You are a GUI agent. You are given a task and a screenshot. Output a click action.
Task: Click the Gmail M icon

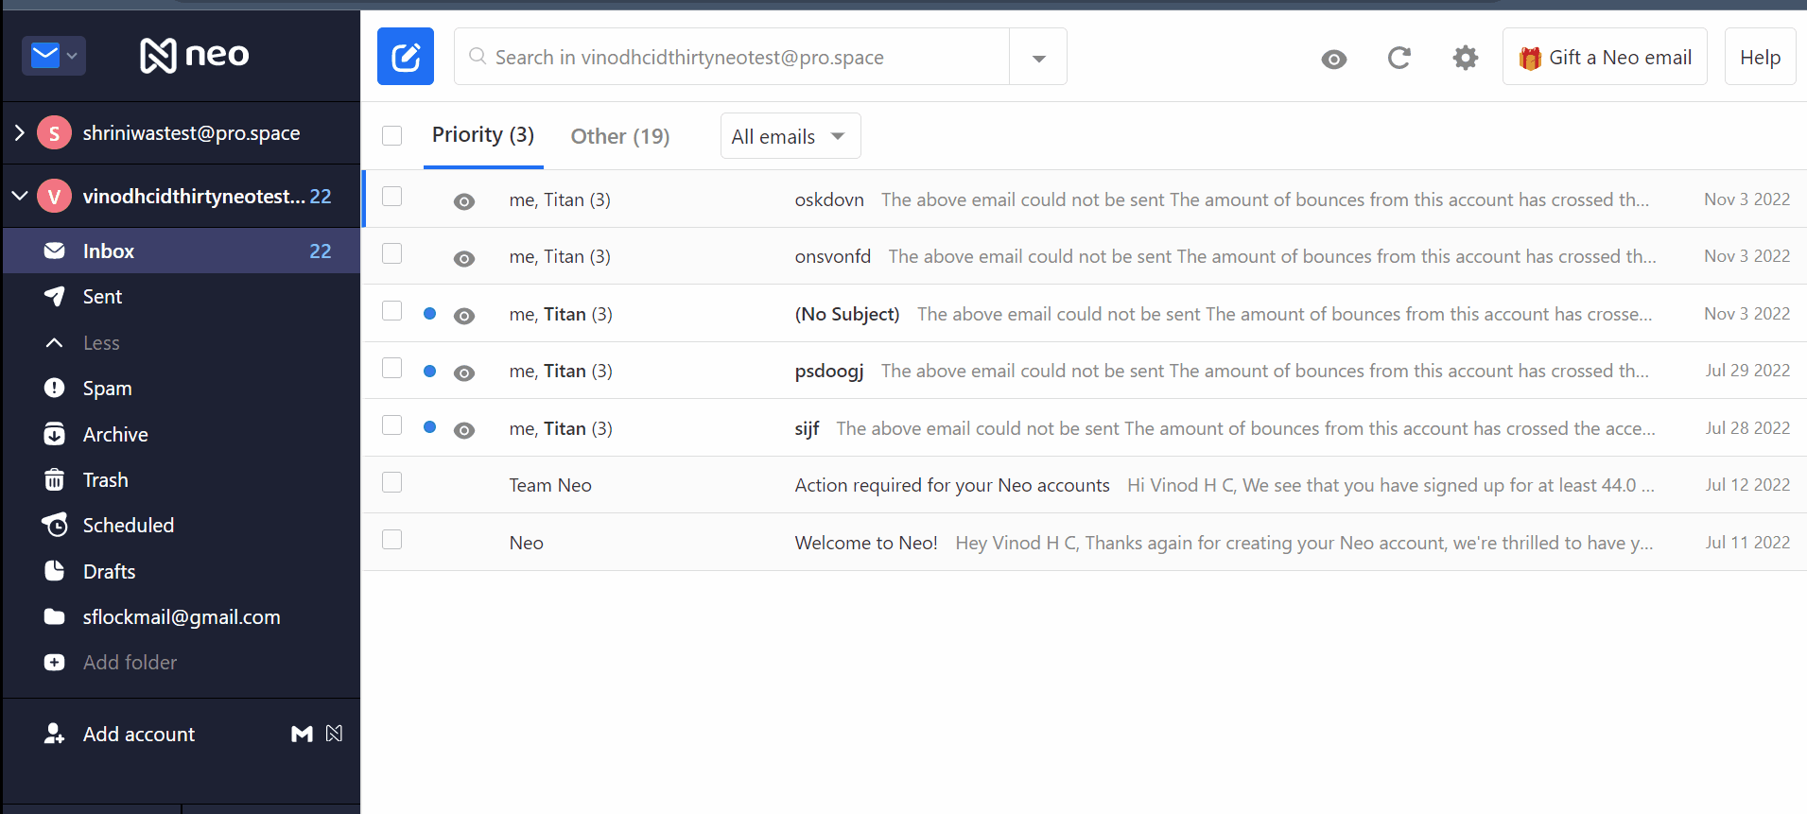(302, 734)
